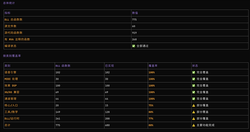Click the green checkmark in the MIDI 处理 row
Image resolution: width=250 pixels, height=132 pixels.
(x=193, y=79)
